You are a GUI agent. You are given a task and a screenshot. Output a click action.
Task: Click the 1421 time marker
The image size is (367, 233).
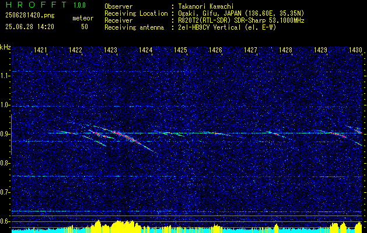(x=40, y=50)
